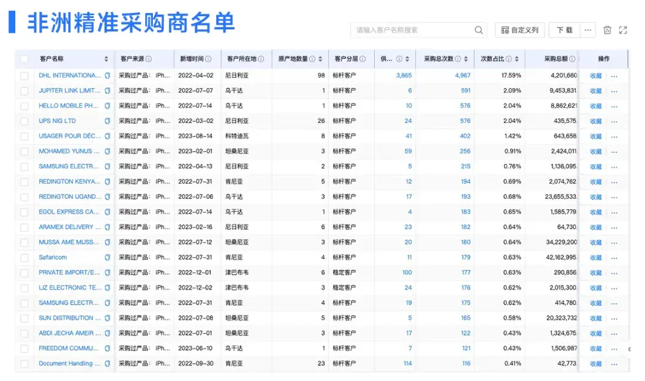Toggle fullscreen expand icon
The height and width of the screenshot is (381, 645).
point(623,30)
